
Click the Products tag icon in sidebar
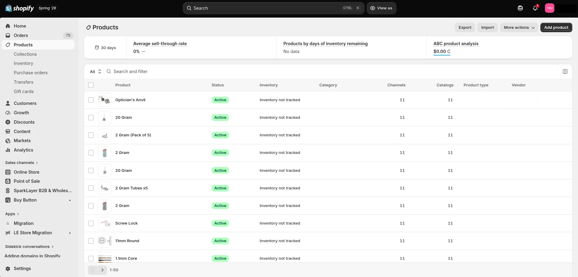[x=8, y=45]
